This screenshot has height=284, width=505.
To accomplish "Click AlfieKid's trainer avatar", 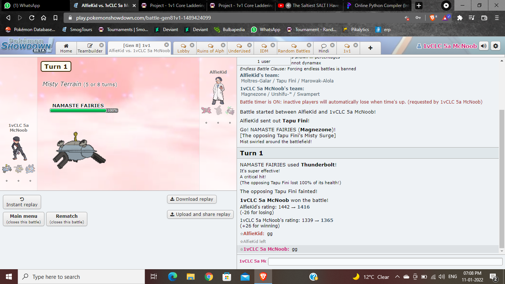I will [x=218, y=91].
